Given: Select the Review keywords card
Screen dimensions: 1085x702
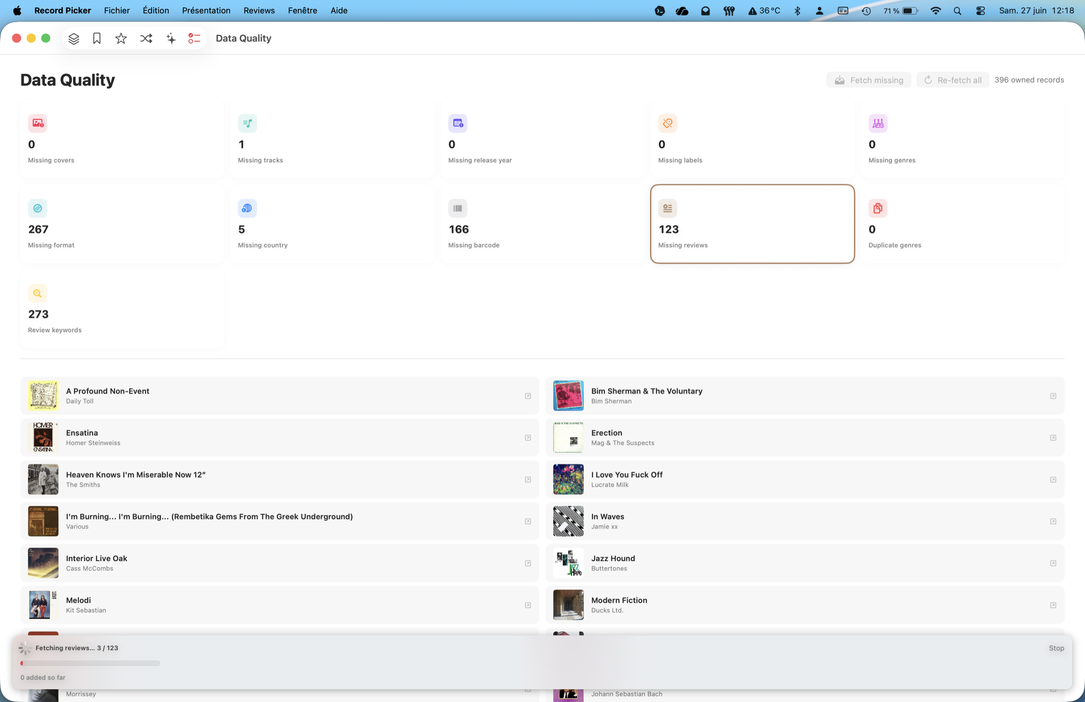Looking at the screenshot, I should pyautogui.click(x=122, y=309).
